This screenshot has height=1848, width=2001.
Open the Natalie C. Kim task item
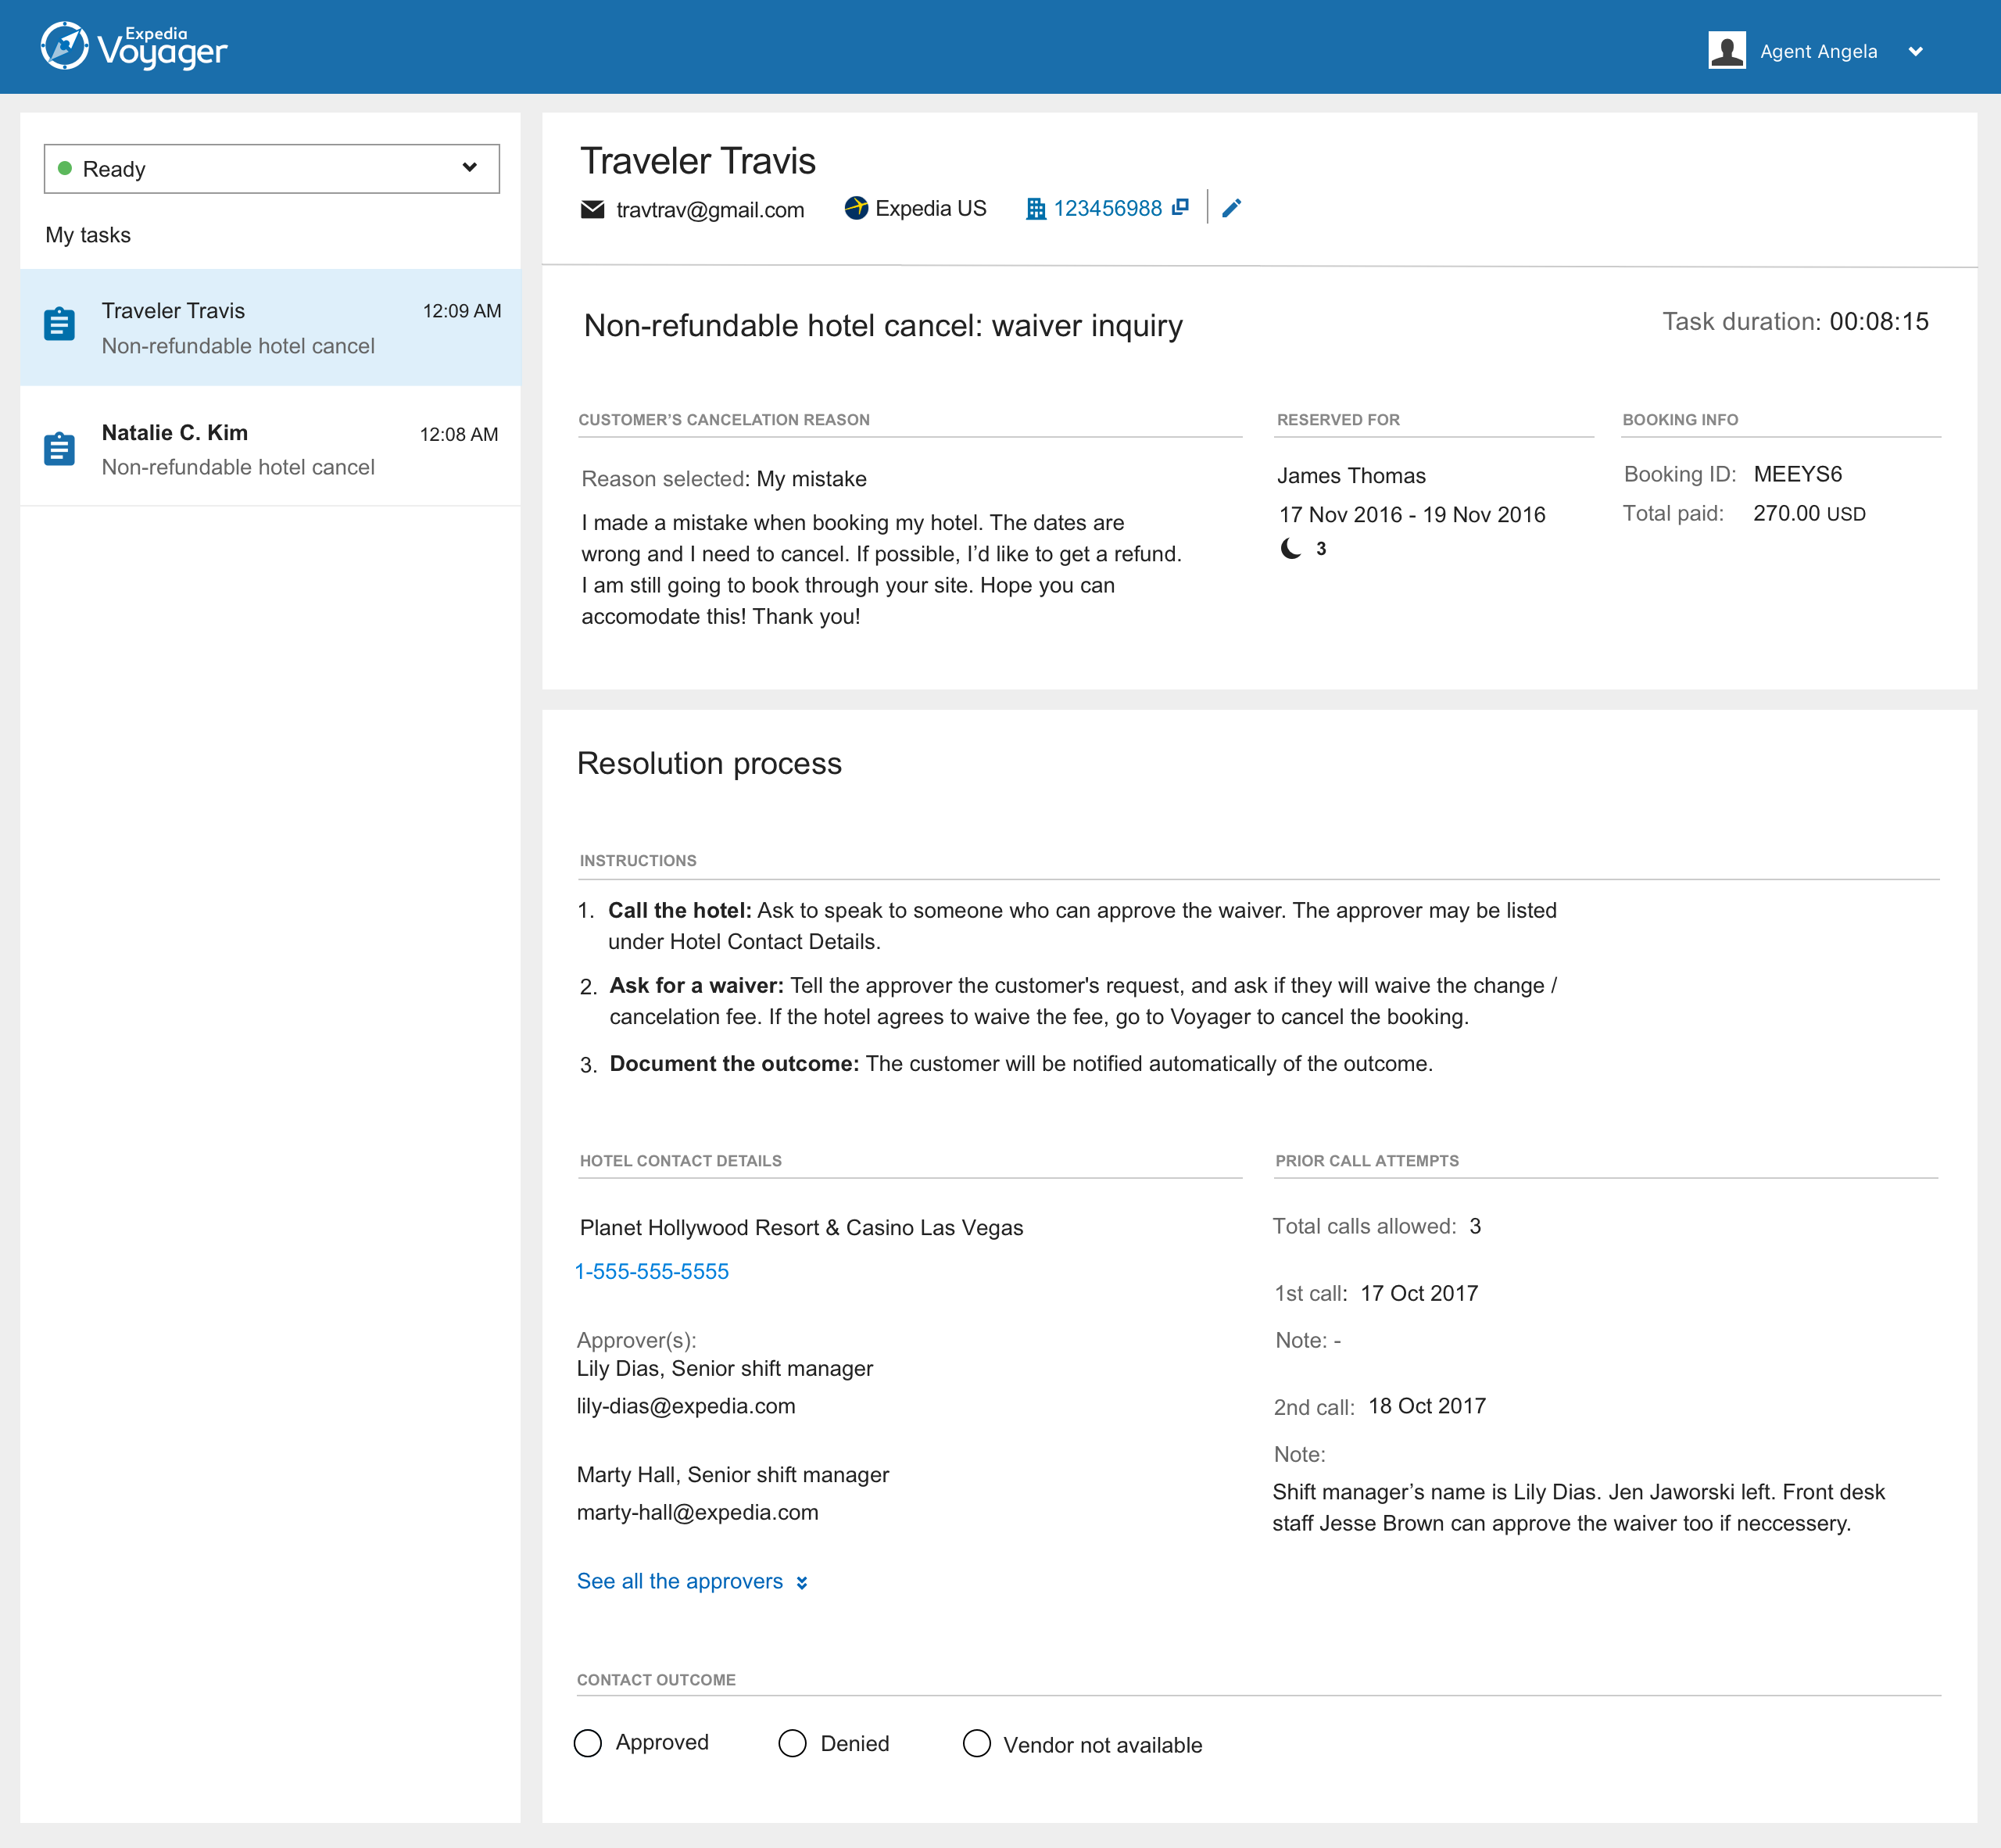coord(270,449)
